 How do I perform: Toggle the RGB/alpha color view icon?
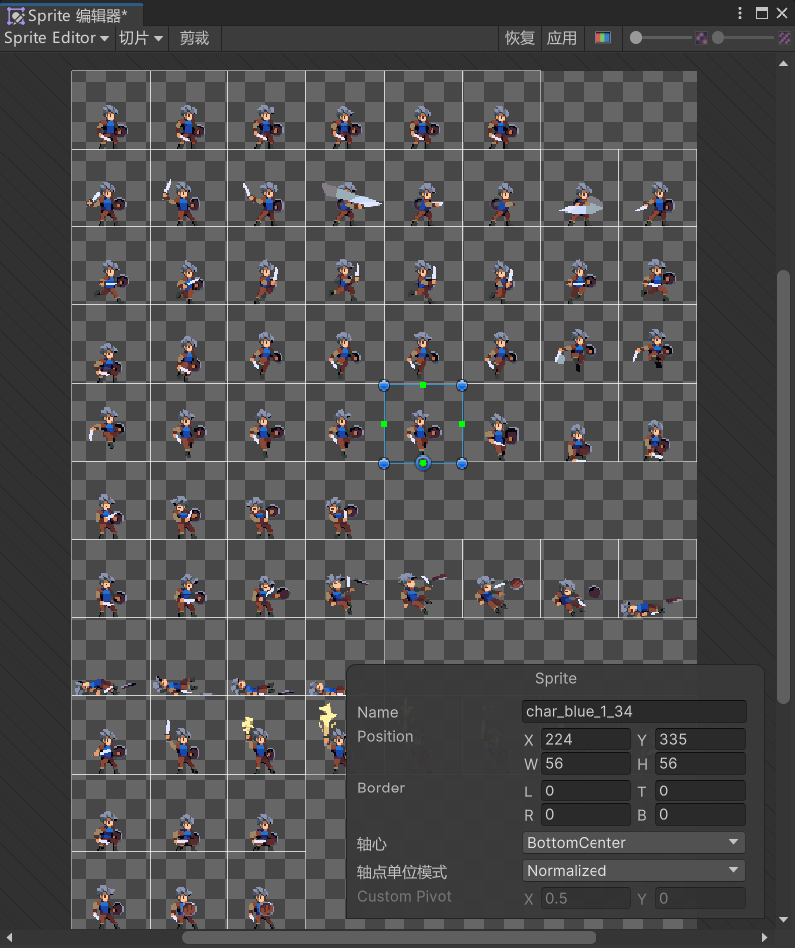click(602, 38)
